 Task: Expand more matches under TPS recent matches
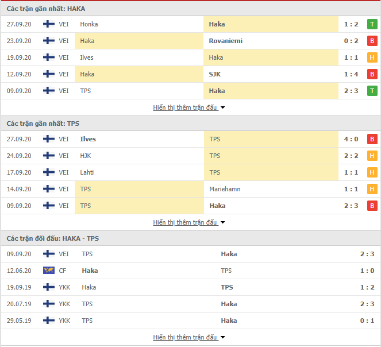click(189, 222)
